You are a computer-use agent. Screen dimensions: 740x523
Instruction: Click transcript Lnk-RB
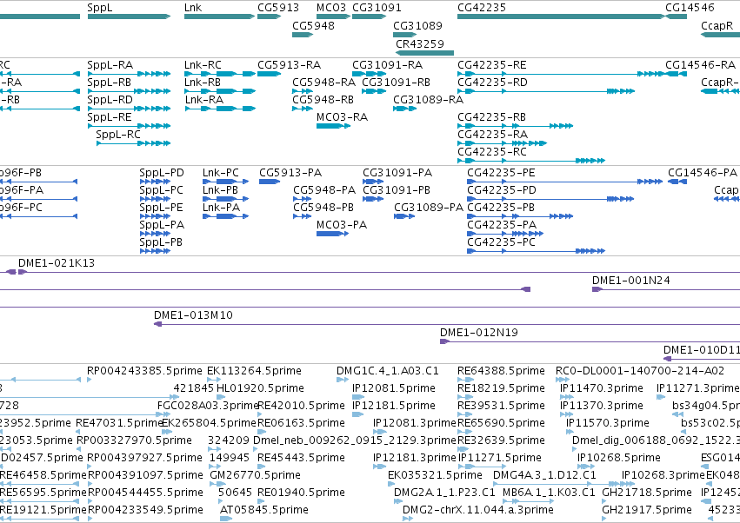click(203, 83)
